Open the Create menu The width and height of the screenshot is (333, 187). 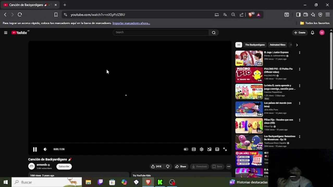point(300,32)
